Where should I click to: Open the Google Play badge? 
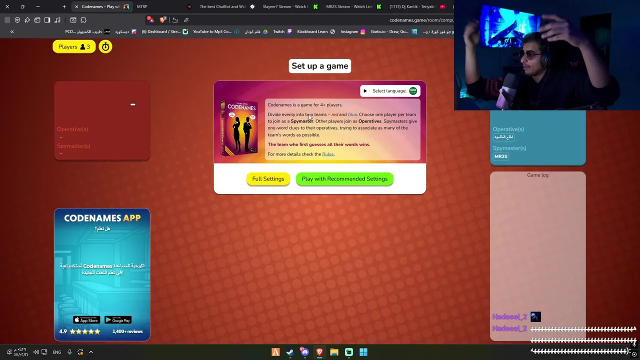[118, 320]
